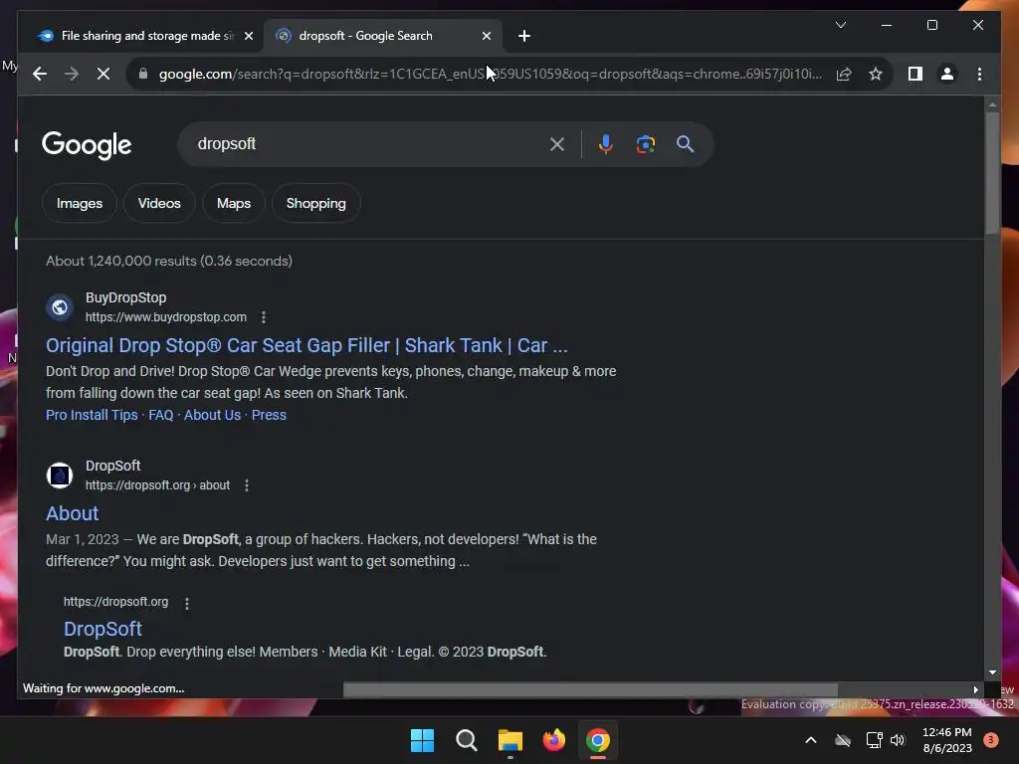The width and height of the screenshot is (1019, 764).
Task: Search by image with Google Lens icon
Action: pyautogui.click(x=645, y=144)
